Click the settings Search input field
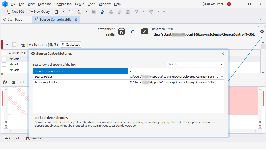 pos(193,64)
